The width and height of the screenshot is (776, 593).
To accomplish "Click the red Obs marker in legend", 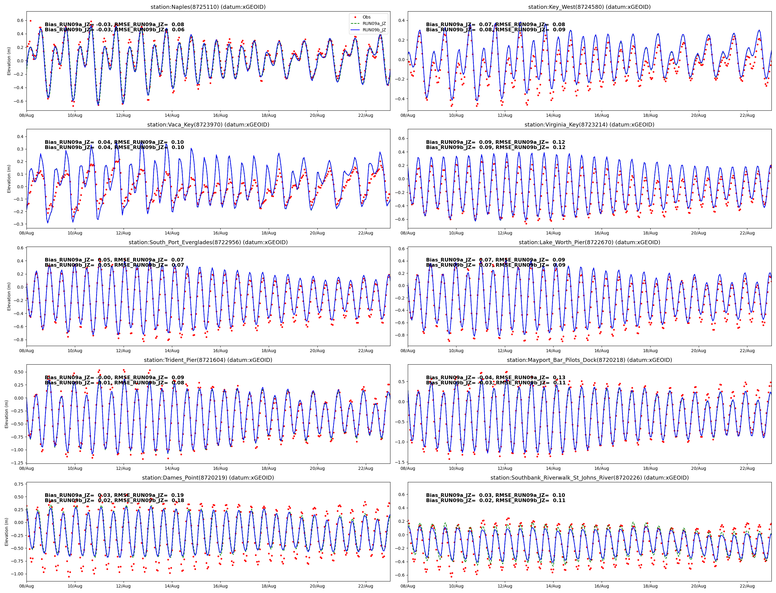I will (355, 17).
